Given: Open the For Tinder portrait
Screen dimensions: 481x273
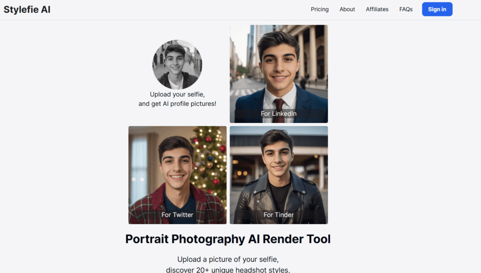Looking at the screenshot, I should coord(279,175).
